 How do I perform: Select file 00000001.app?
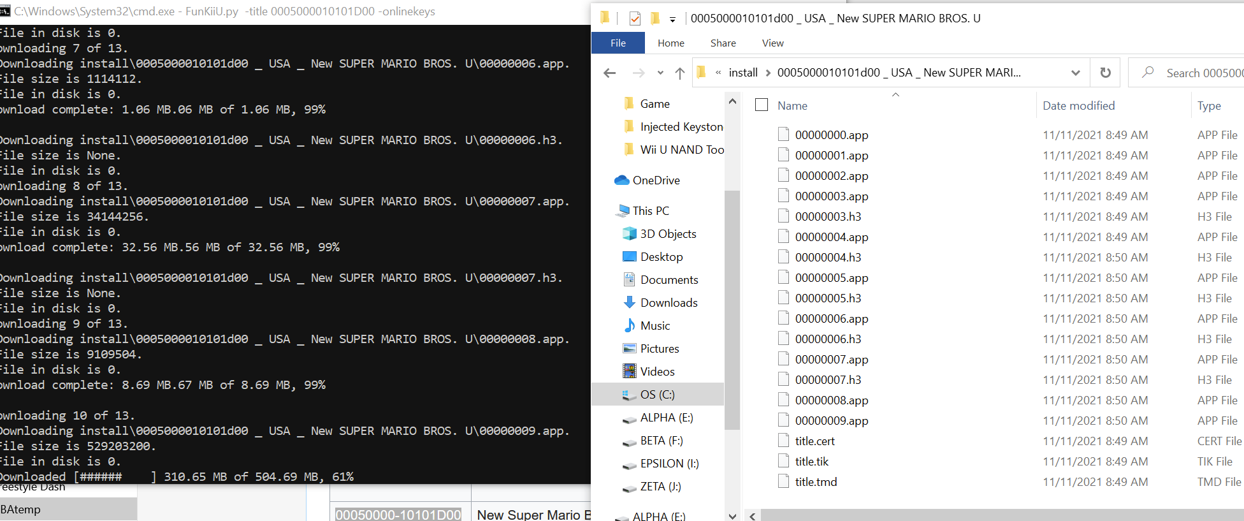click(x=832, y=156)
